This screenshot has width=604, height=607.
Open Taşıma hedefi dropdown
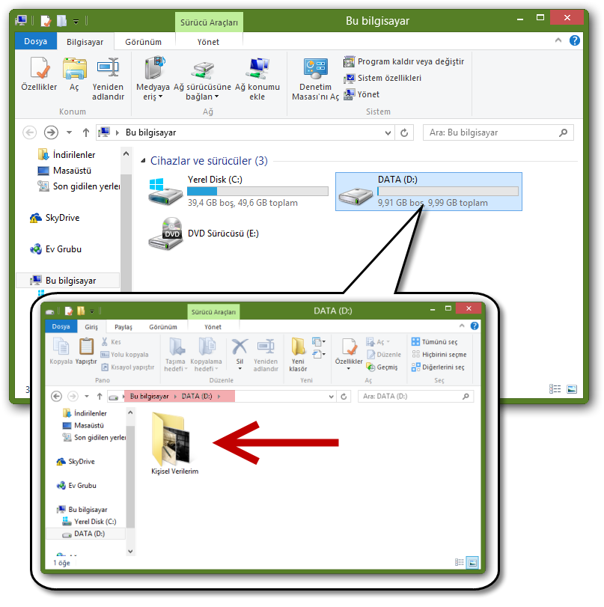pyautogui.click(x=176, y=355)
